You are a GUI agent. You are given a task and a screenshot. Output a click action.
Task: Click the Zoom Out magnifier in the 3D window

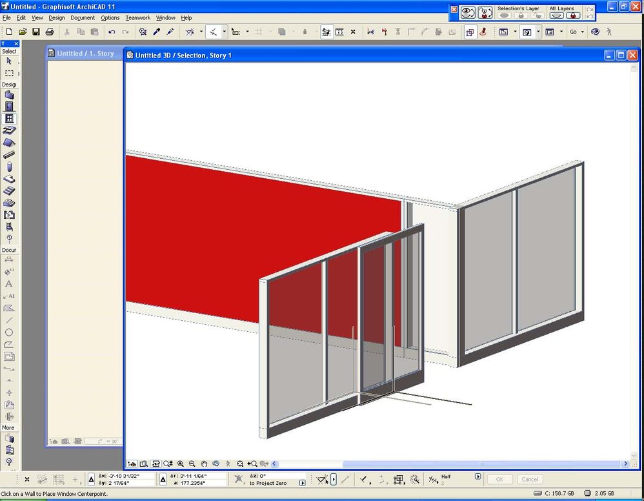pyautogui.click(x=192, y=464)
